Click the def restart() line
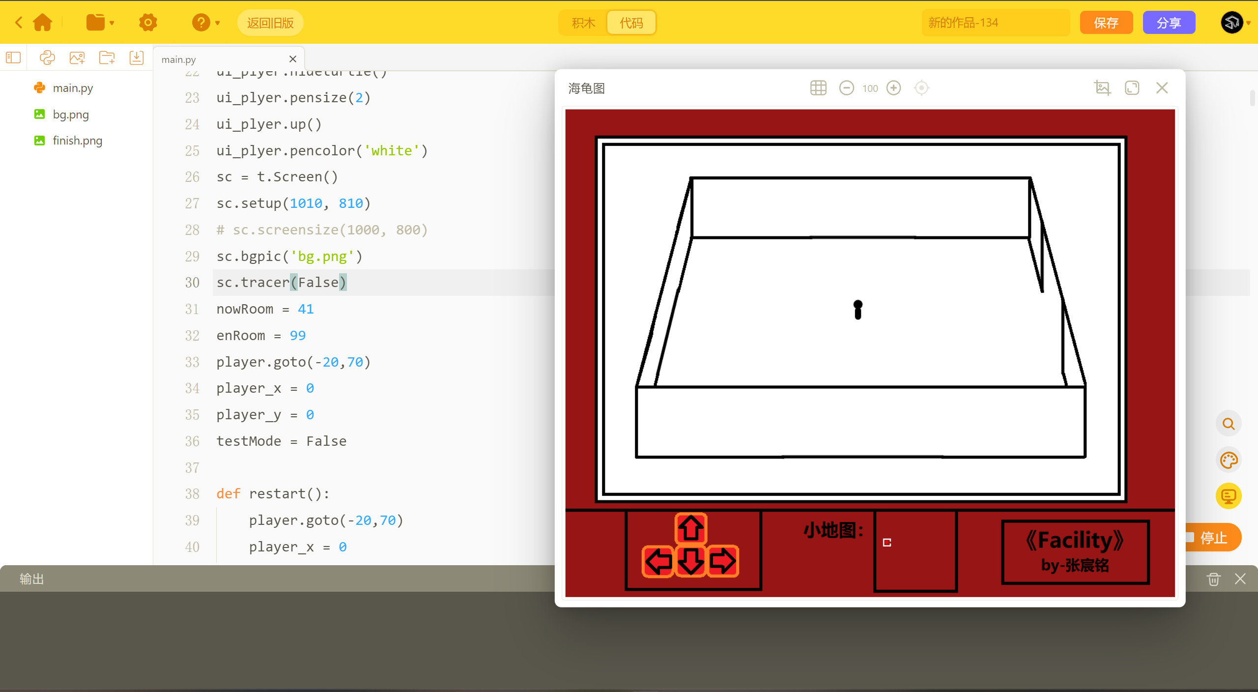 point(273,493)
